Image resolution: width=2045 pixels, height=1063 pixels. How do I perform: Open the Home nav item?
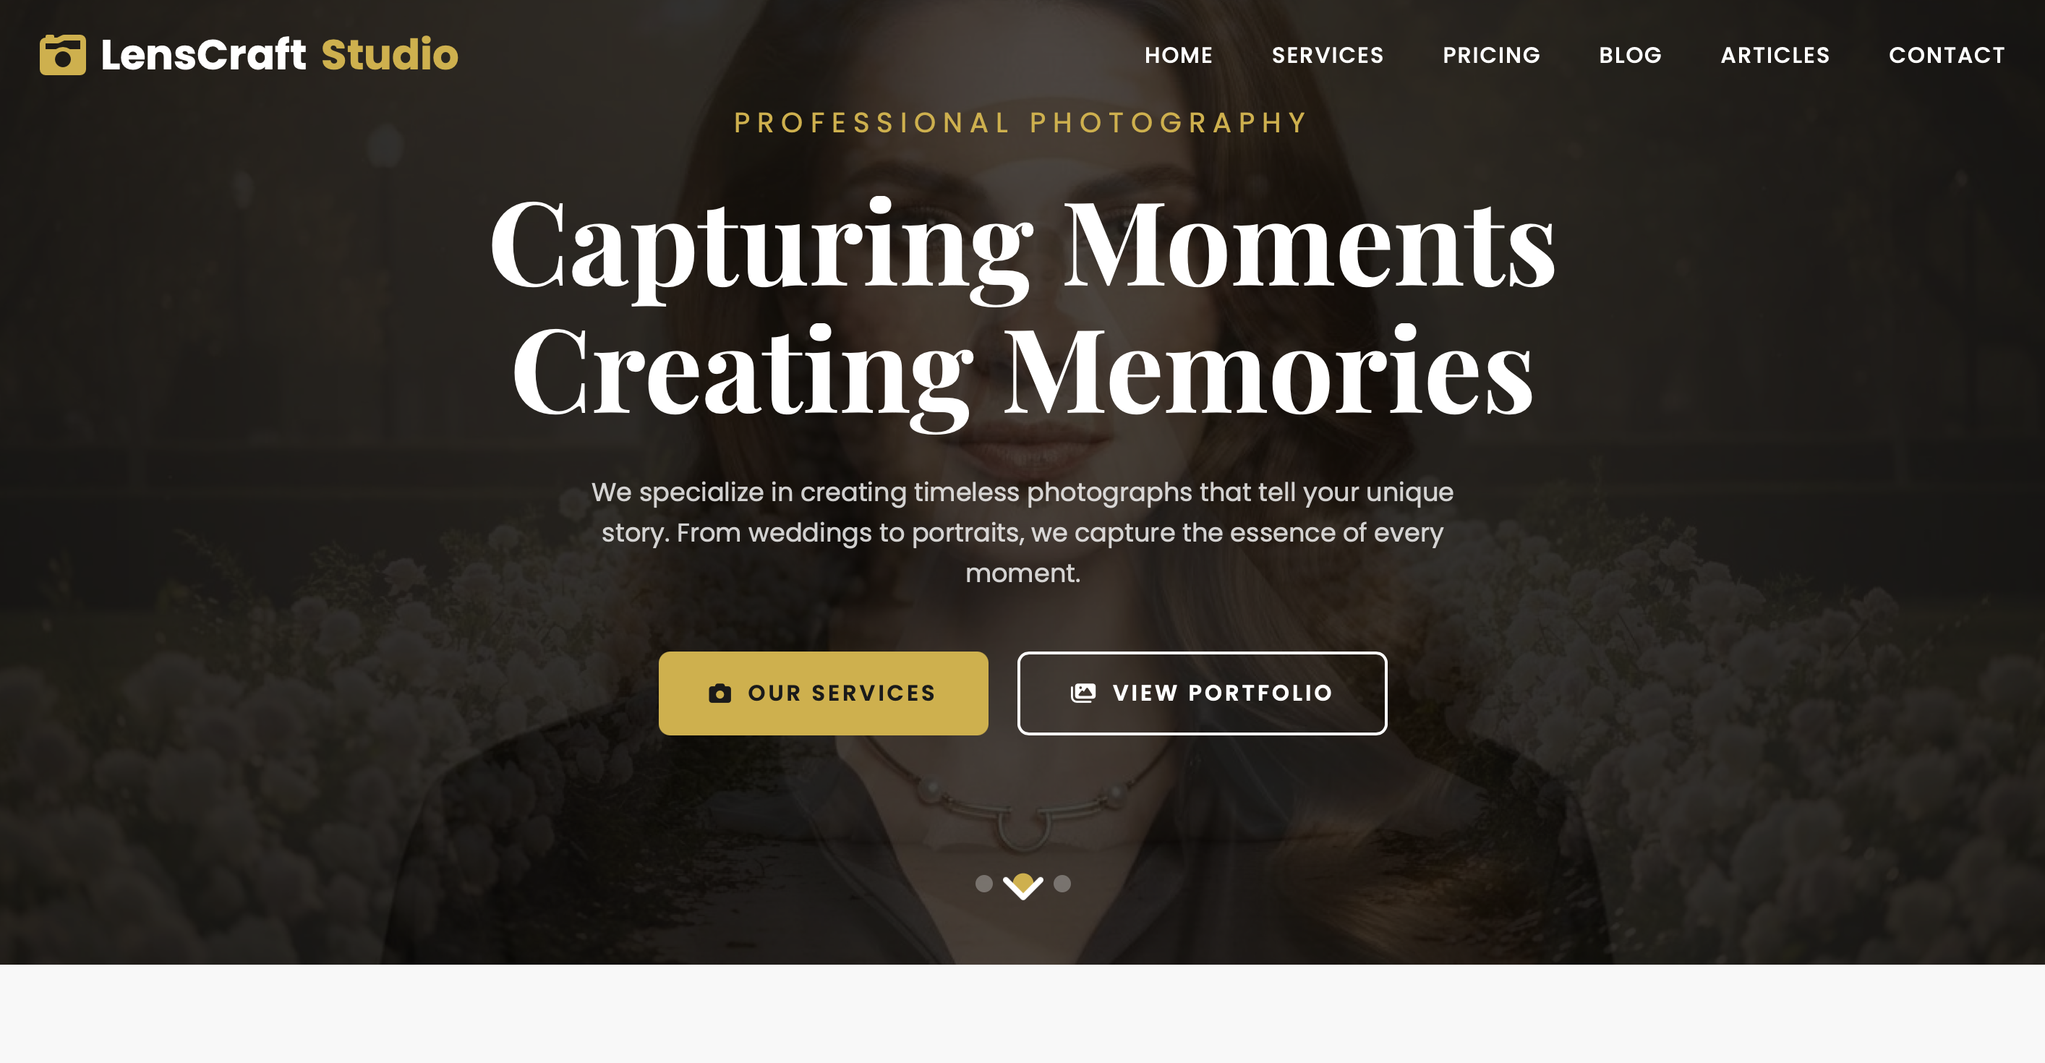[x=1178, y=55]
